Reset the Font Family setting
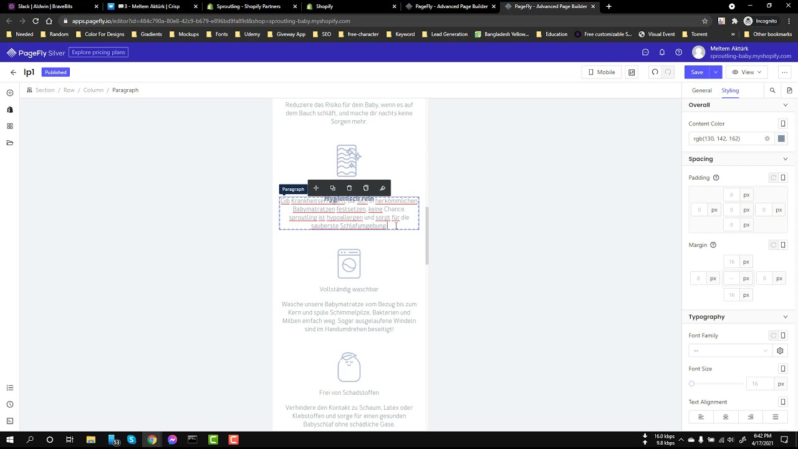The width and height of the screenshot is (798, 449). point(774,336)
